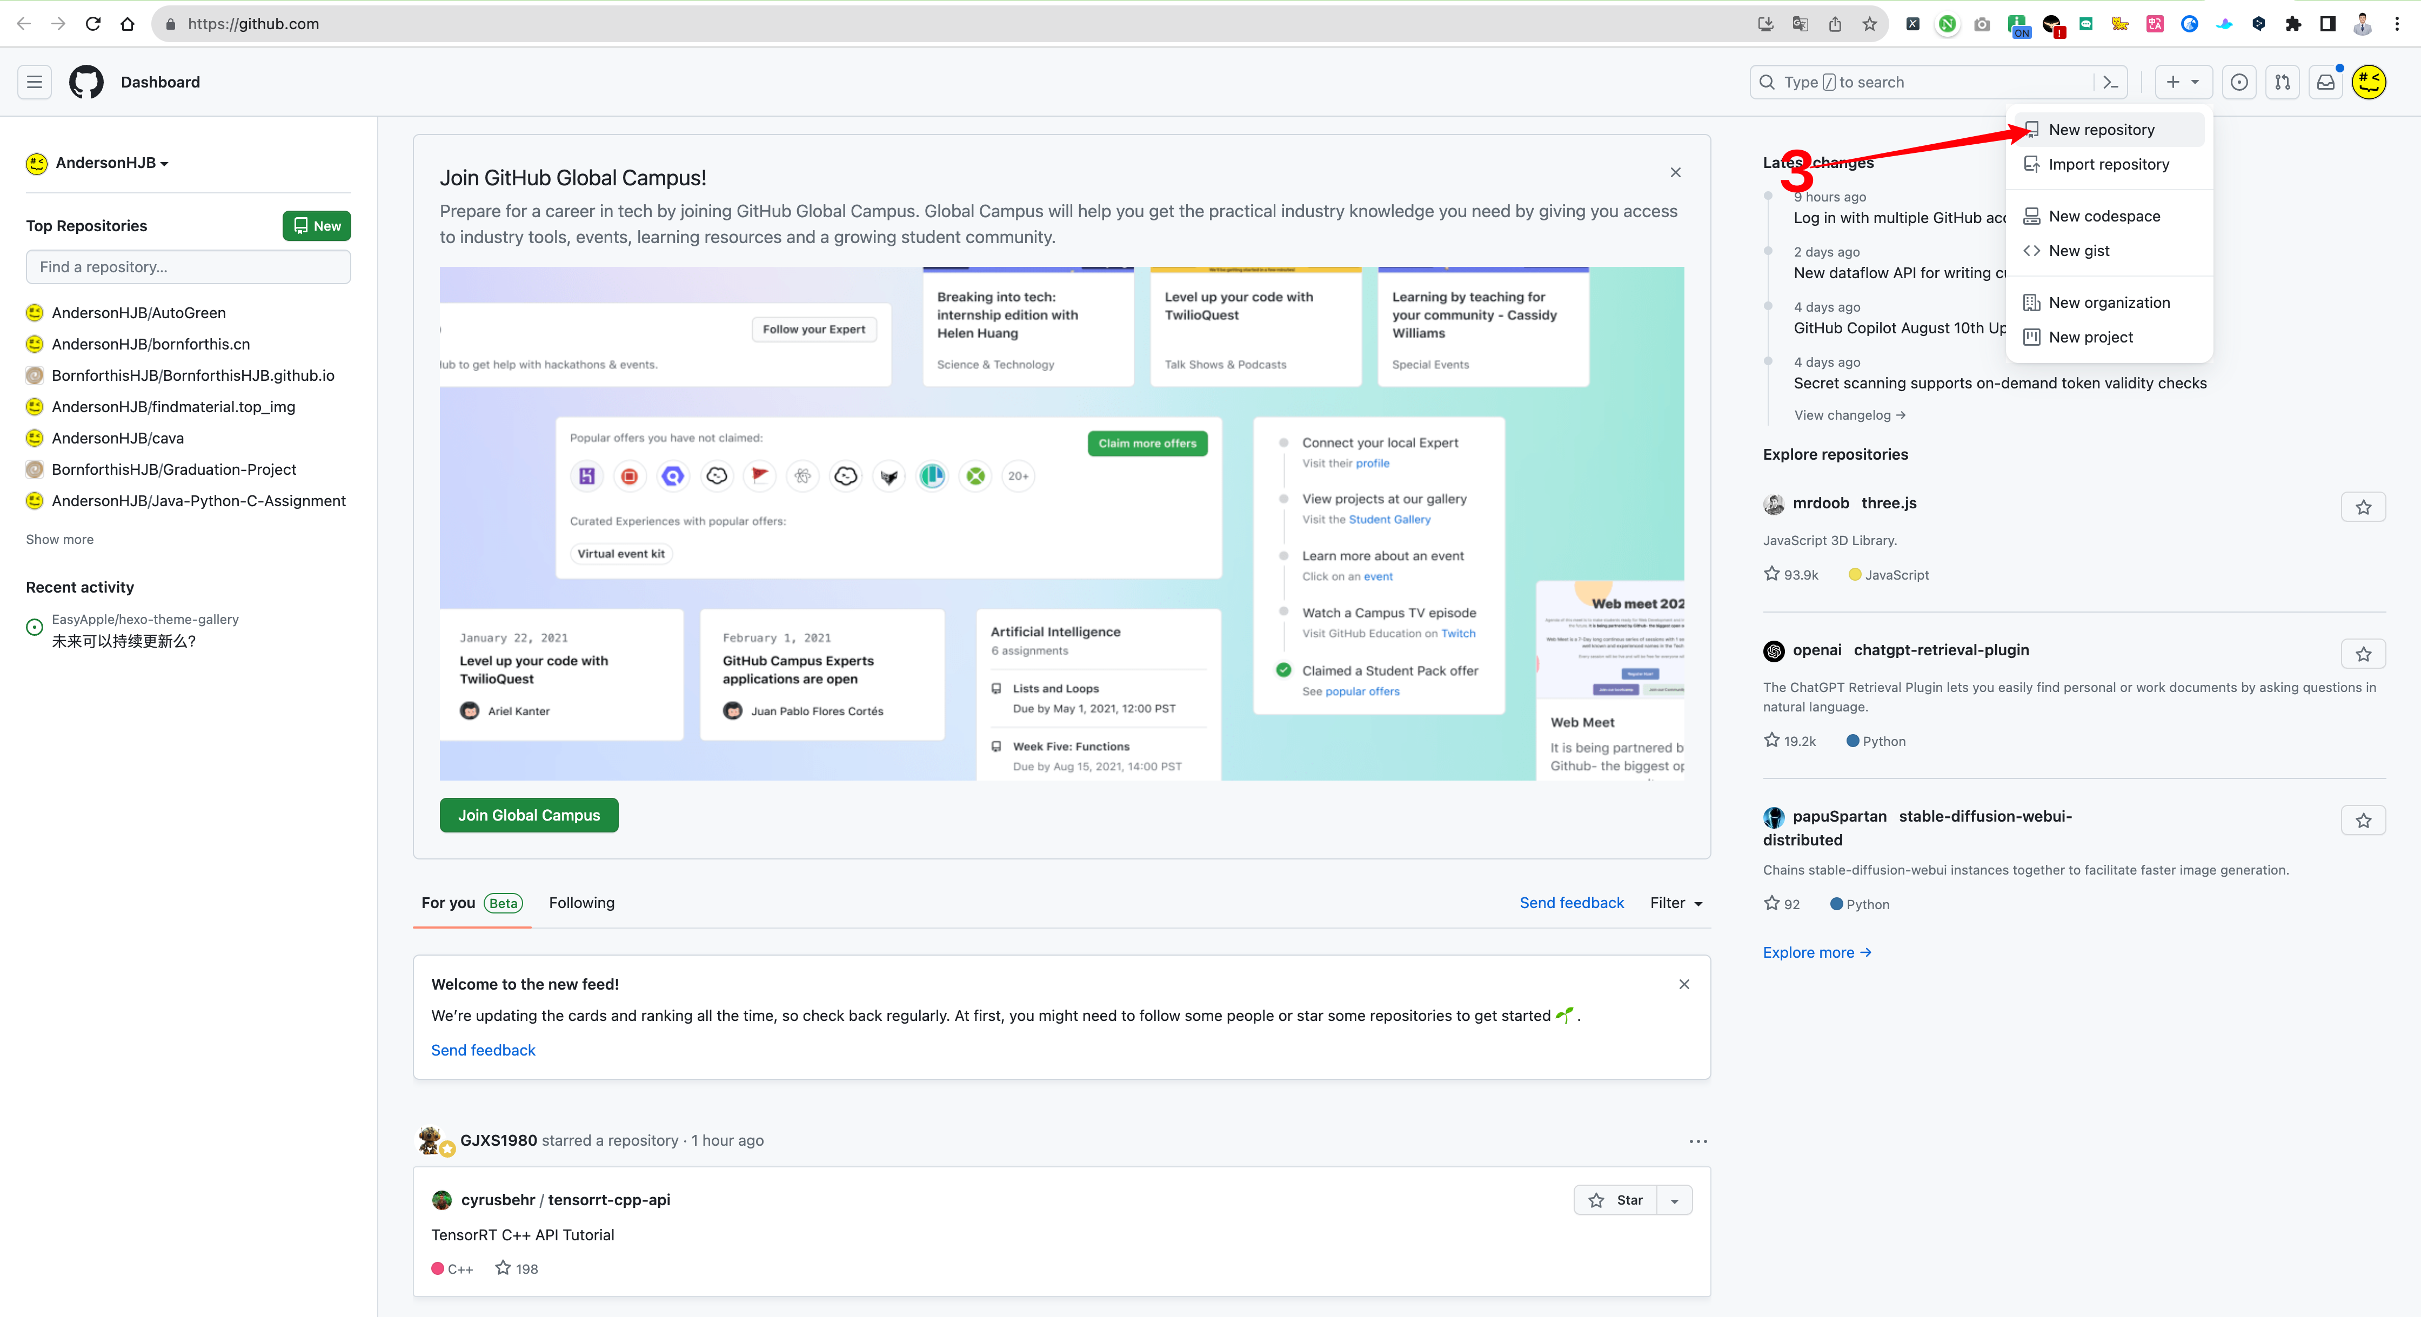Open the user avatar menu
Screen dimensions: 2421x1317
coord(2369,82)
